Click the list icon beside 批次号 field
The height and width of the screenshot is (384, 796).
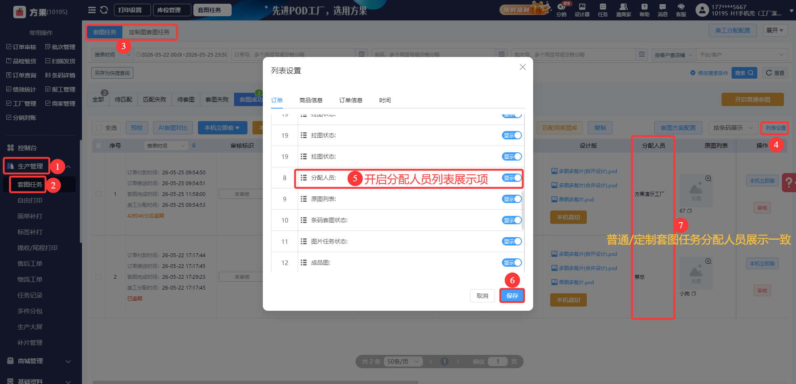tap(642, 55)
